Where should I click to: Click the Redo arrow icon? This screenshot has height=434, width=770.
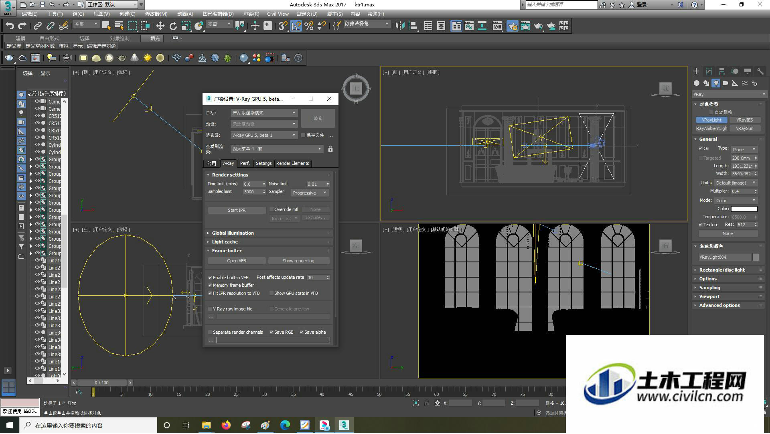click(x=22, y=26)
